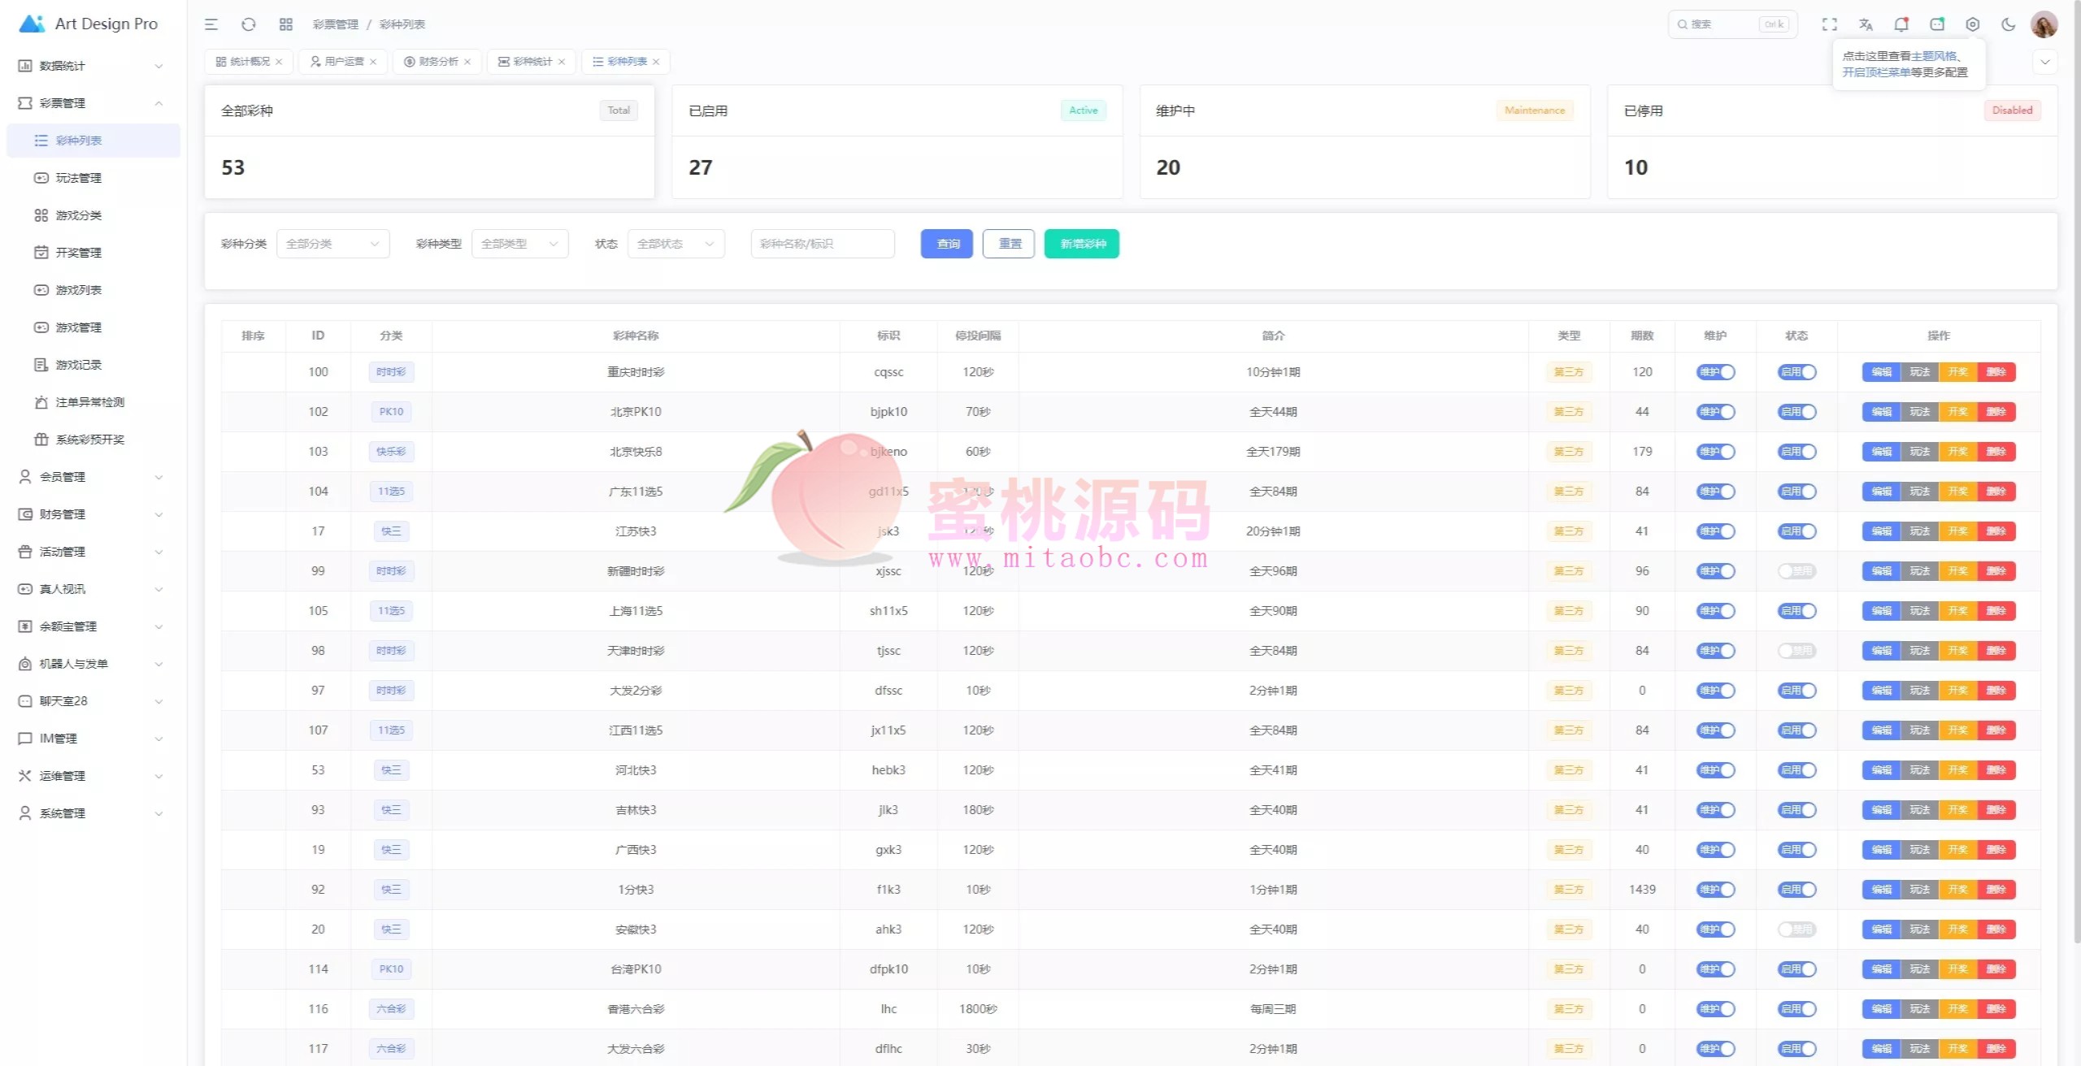
Task: Toggle maintenance switch for 重庆时时彩 row
Action: [1715, 372]
